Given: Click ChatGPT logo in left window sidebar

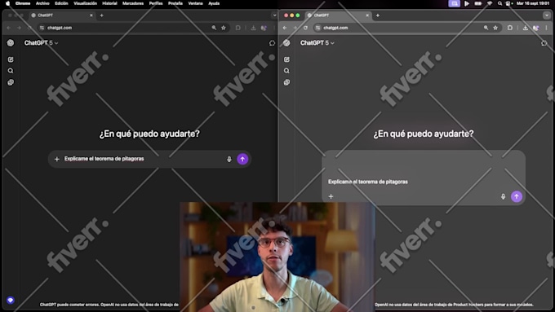Looking at the screenshot, I should (11, 42).
